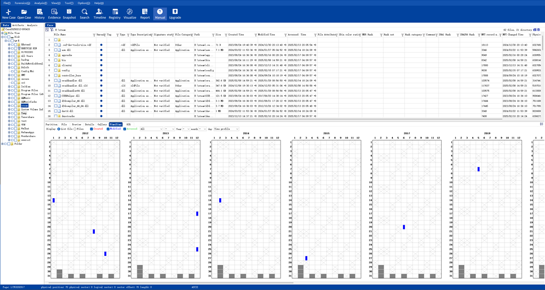This screenshot has width=545, height=290.
Task: Click the File Name column filter icon
Action: tap(94, 35)
